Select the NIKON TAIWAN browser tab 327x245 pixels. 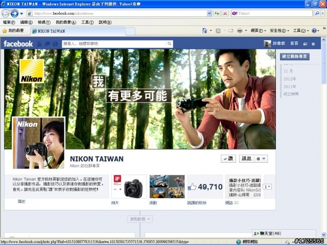coord(78,31)
